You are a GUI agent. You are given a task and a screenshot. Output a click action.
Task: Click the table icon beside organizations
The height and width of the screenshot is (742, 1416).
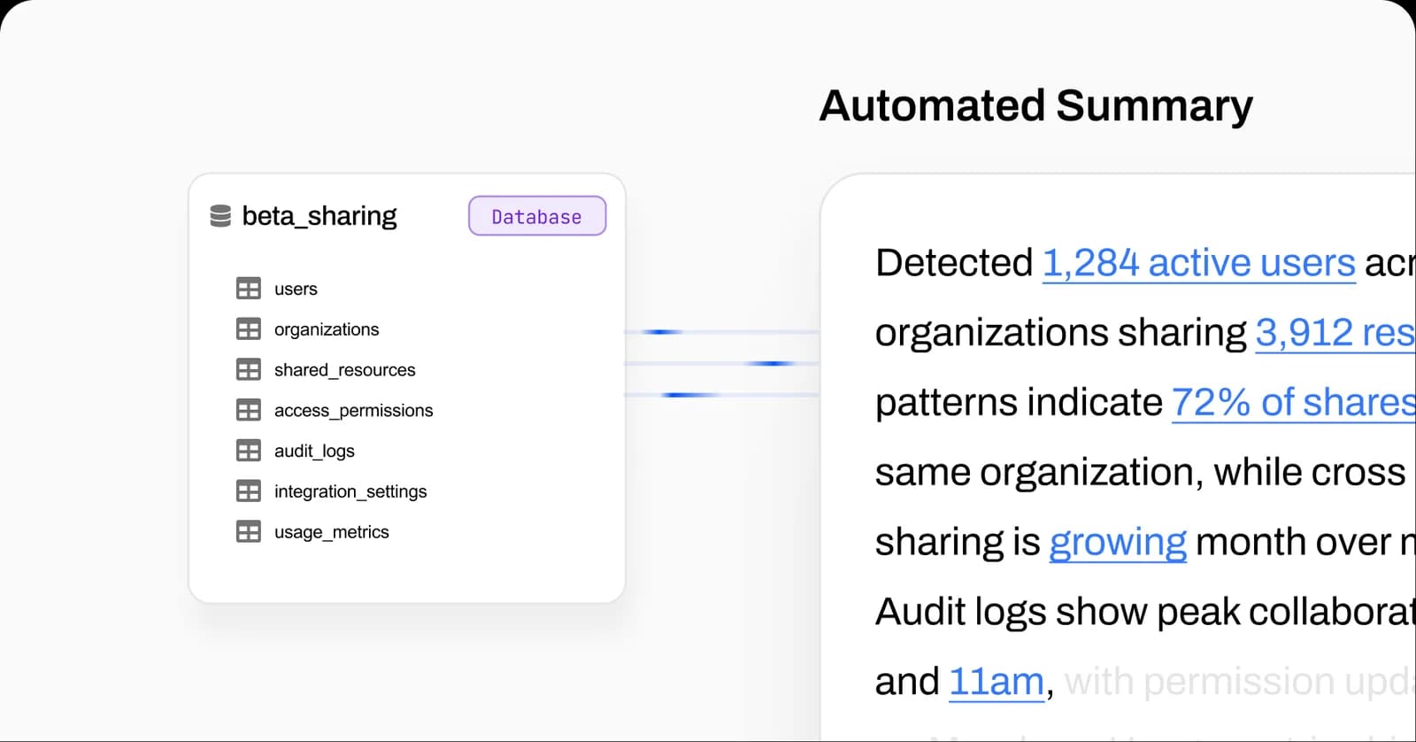point(249,329)
